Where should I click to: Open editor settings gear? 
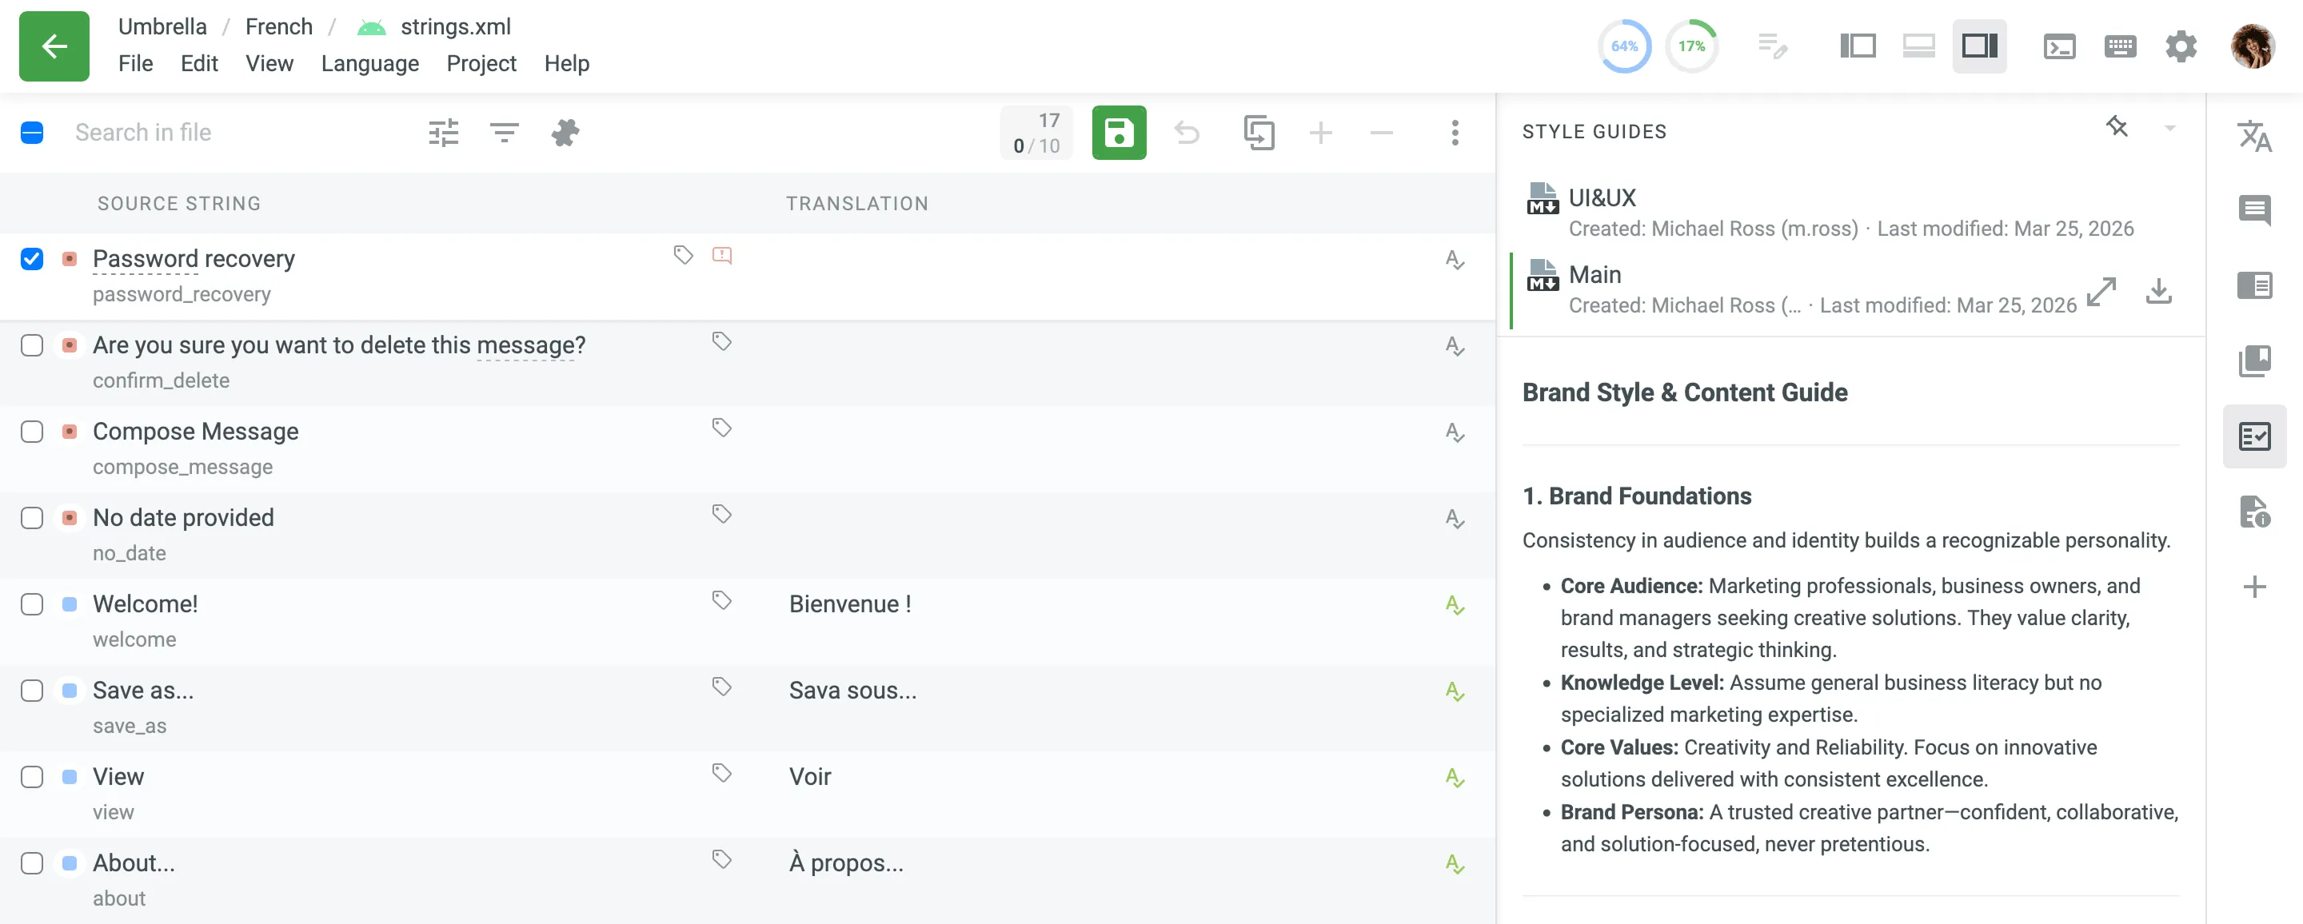2181,46
